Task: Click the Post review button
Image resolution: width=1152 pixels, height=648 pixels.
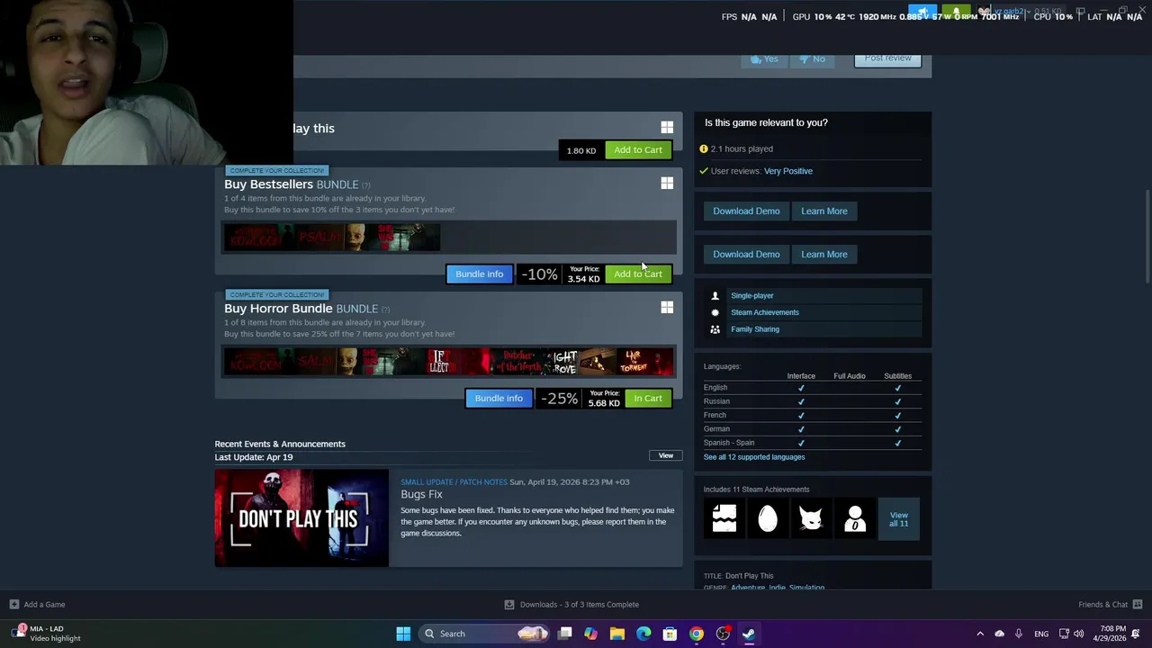Action: point(887,60)
